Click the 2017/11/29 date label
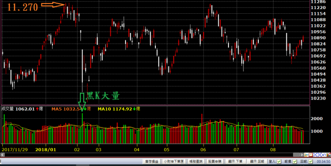 pyautogui.click(x=15, y=150)
